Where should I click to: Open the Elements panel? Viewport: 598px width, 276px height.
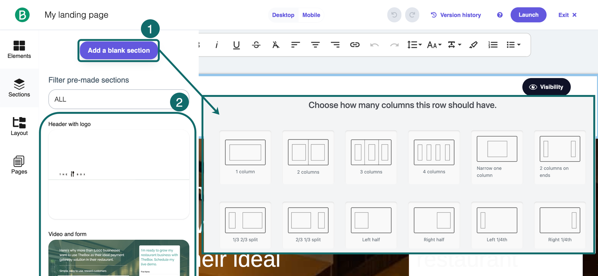point(19,49)
